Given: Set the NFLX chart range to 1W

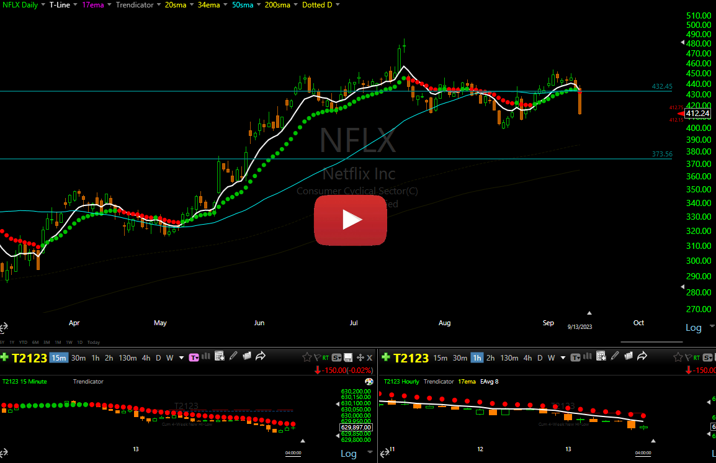Looking at the screenshot, I should pos(69,342).
